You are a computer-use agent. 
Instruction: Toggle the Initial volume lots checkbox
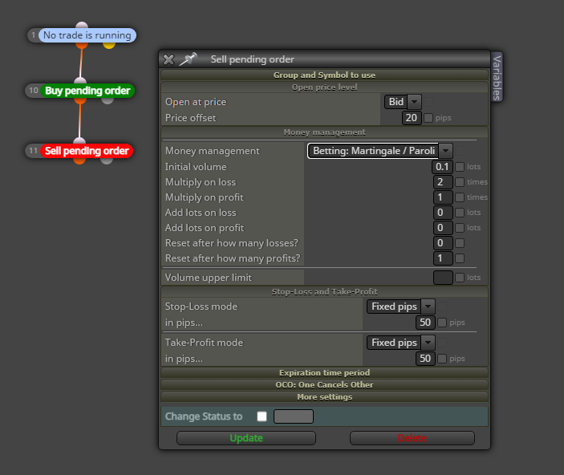[460, 167]
